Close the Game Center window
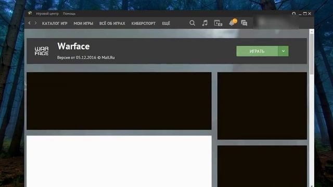The height and width of the screenshot is (187, 333). pos(310,14)
